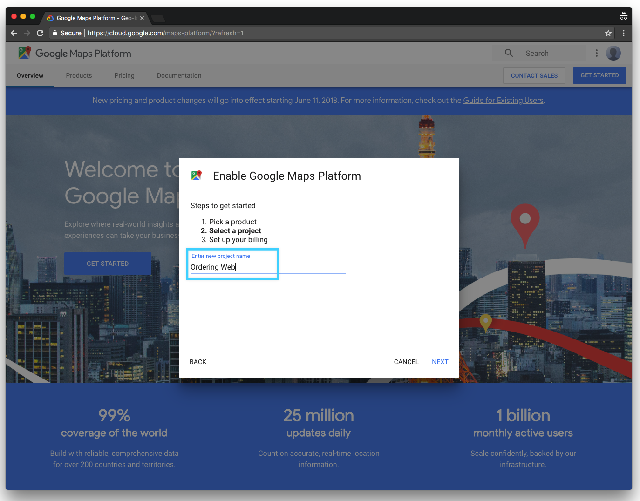Viewport: 640px width, 501px height.
Task: Cancel the Enable Maps Platform dialog
Action: pos(406,362)
